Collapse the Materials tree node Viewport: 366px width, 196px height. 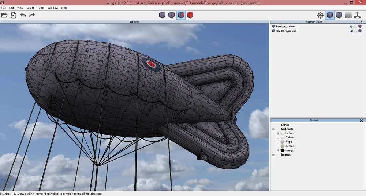click(273, 129)
